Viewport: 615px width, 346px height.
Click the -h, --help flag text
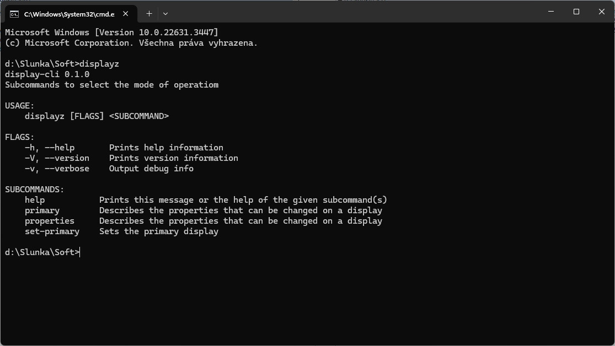point(50,148)
